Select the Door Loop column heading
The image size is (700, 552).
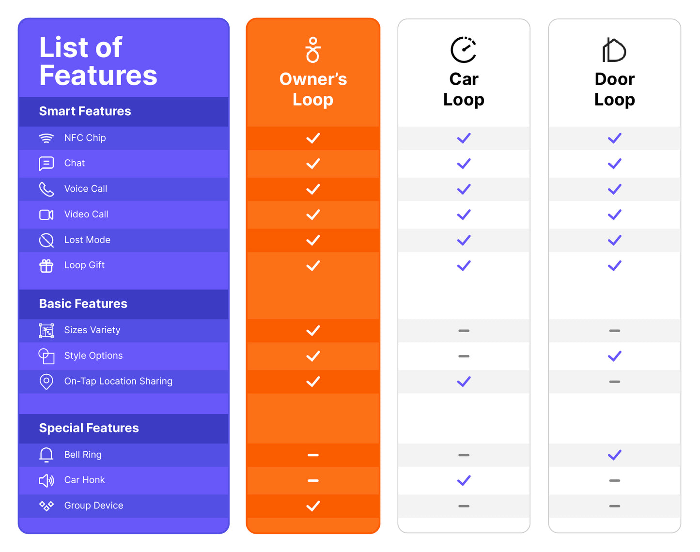pyautogui.click(x=614, y=89)
